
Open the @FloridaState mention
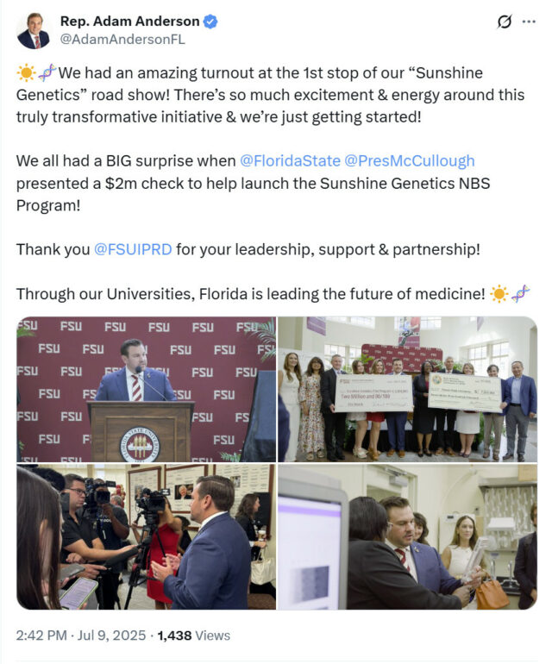pyautogui.click(x=290, y=161)
